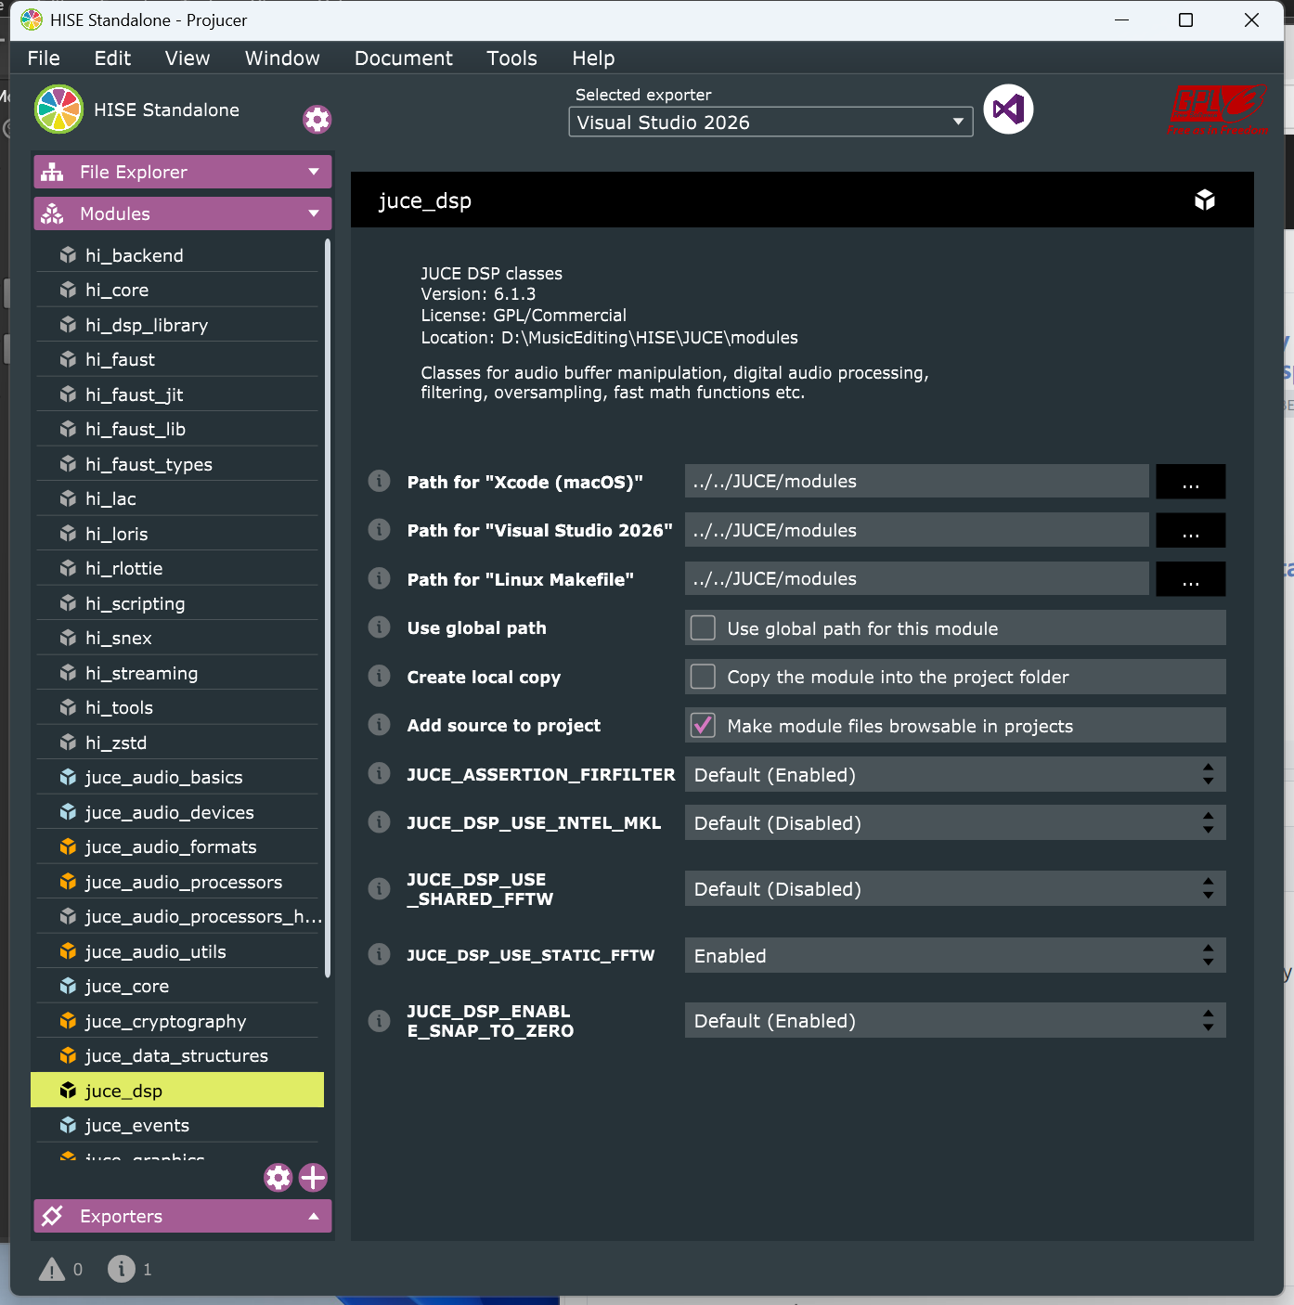Open the Document menu
The height and width of the screenshot is (1305, 1294).
pyautogui.click(x=403, y=58)
